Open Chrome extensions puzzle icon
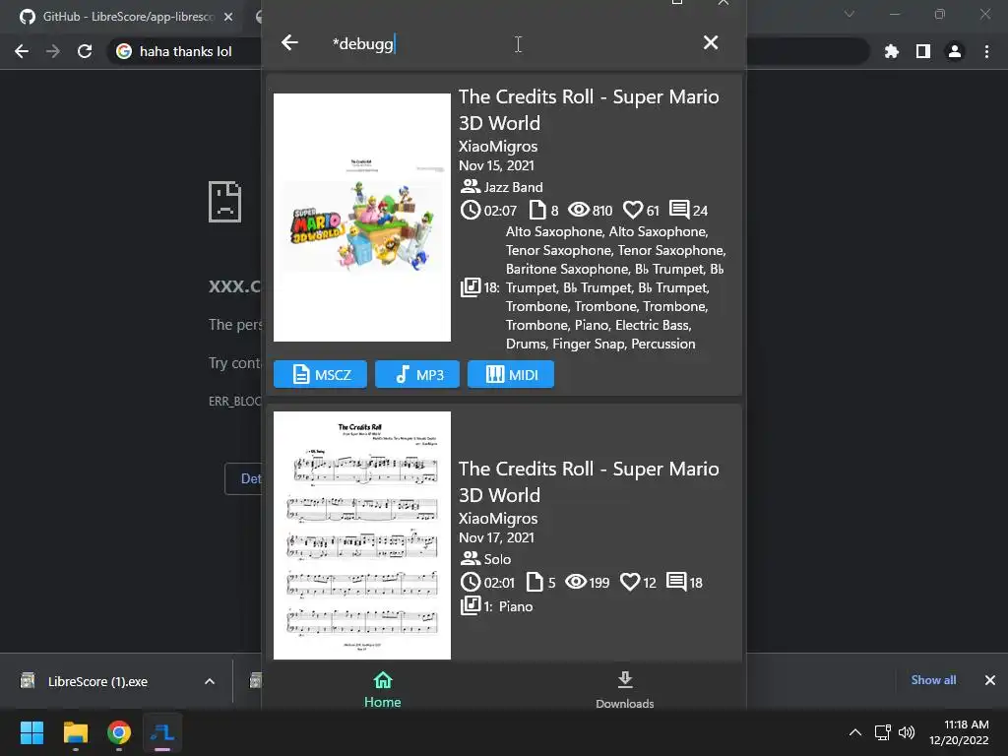Viewport: 1008px width, 756px height. [x=892, y=51]
